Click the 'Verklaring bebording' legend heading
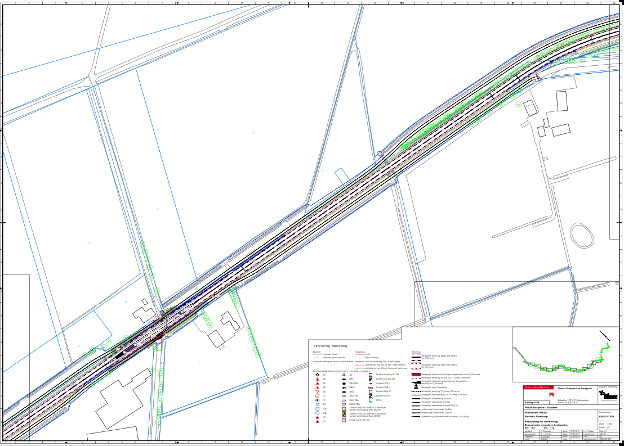This screenshot has width=624, height=446. tap(330, 346)
